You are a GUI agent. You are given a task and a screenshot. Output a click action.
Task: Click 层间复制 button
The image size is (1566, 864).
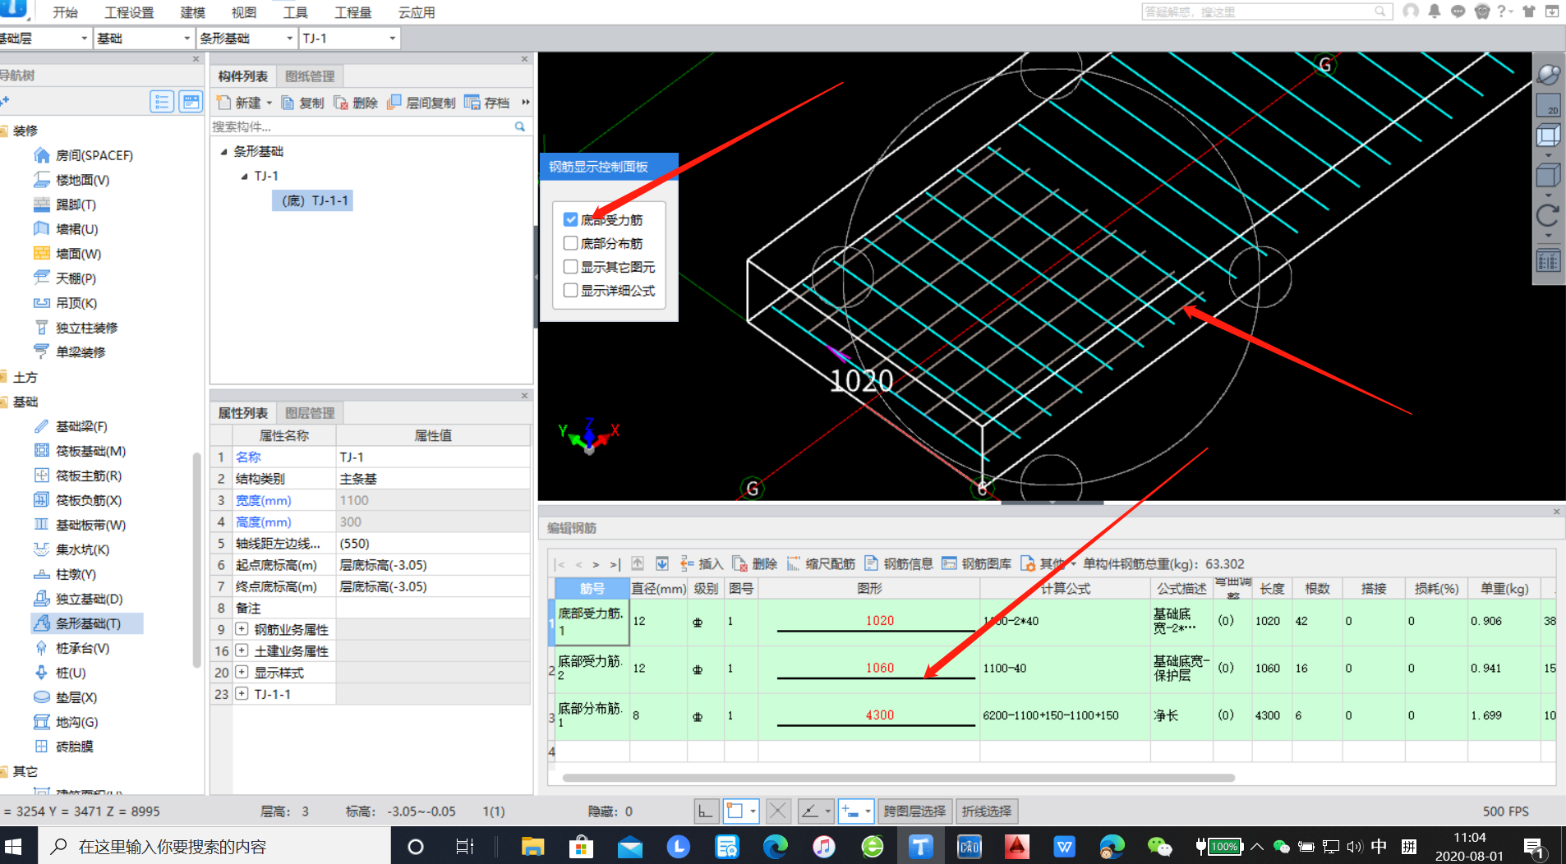click(x=421, y=103)
